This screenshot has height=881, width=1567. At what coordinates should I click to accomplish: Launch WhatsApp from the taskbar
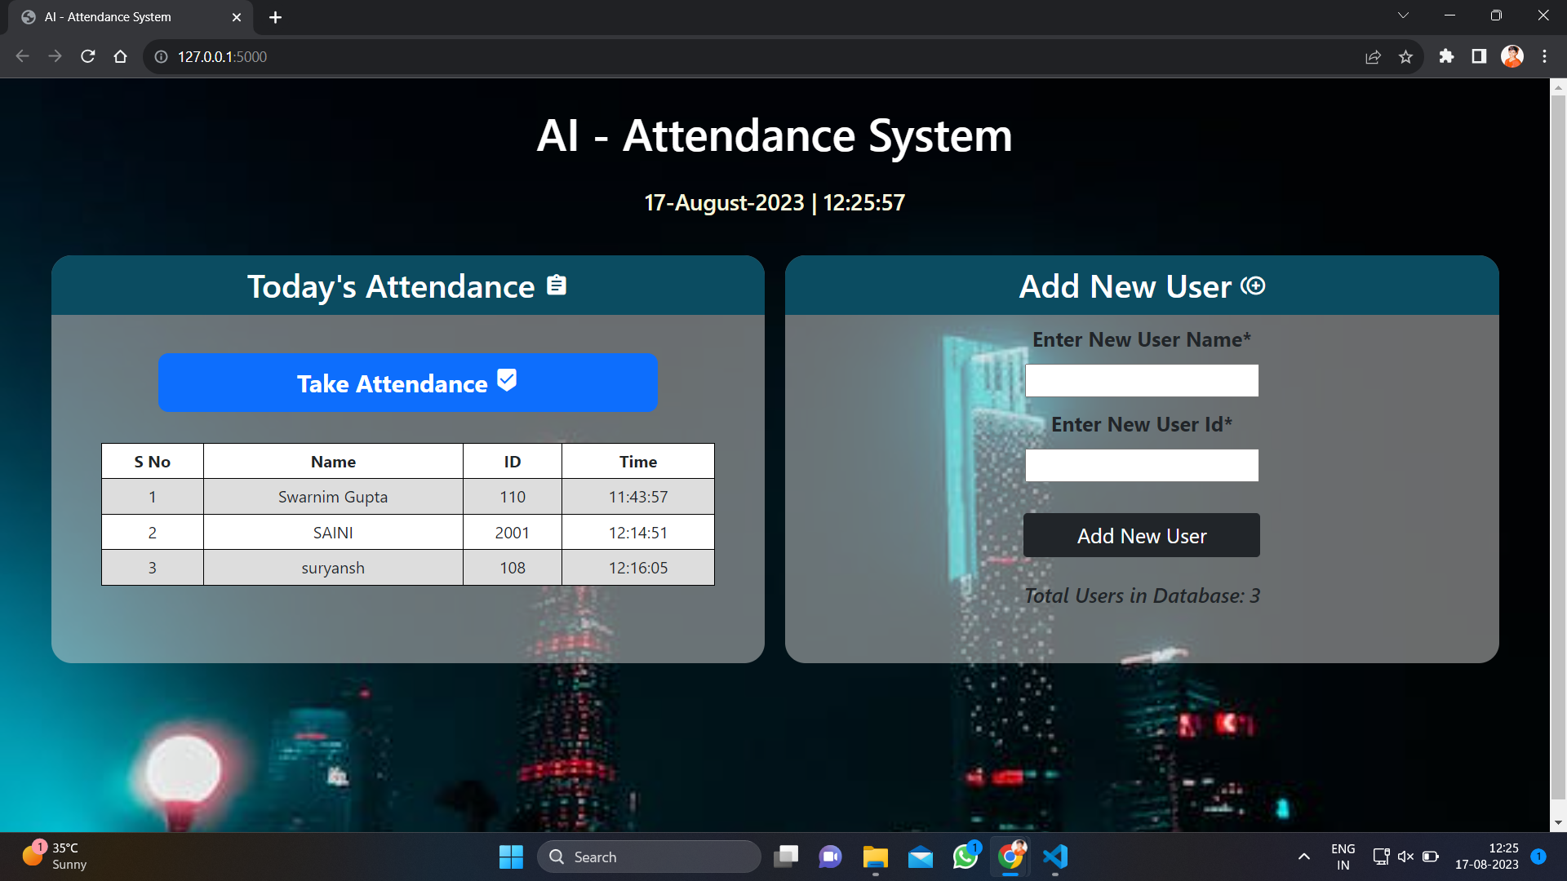965,857
